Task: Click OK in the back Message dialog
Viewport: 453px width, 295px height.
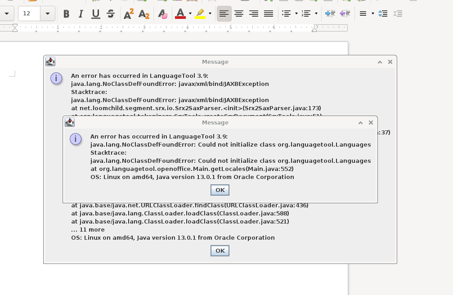Action: (x=220, y=251)
